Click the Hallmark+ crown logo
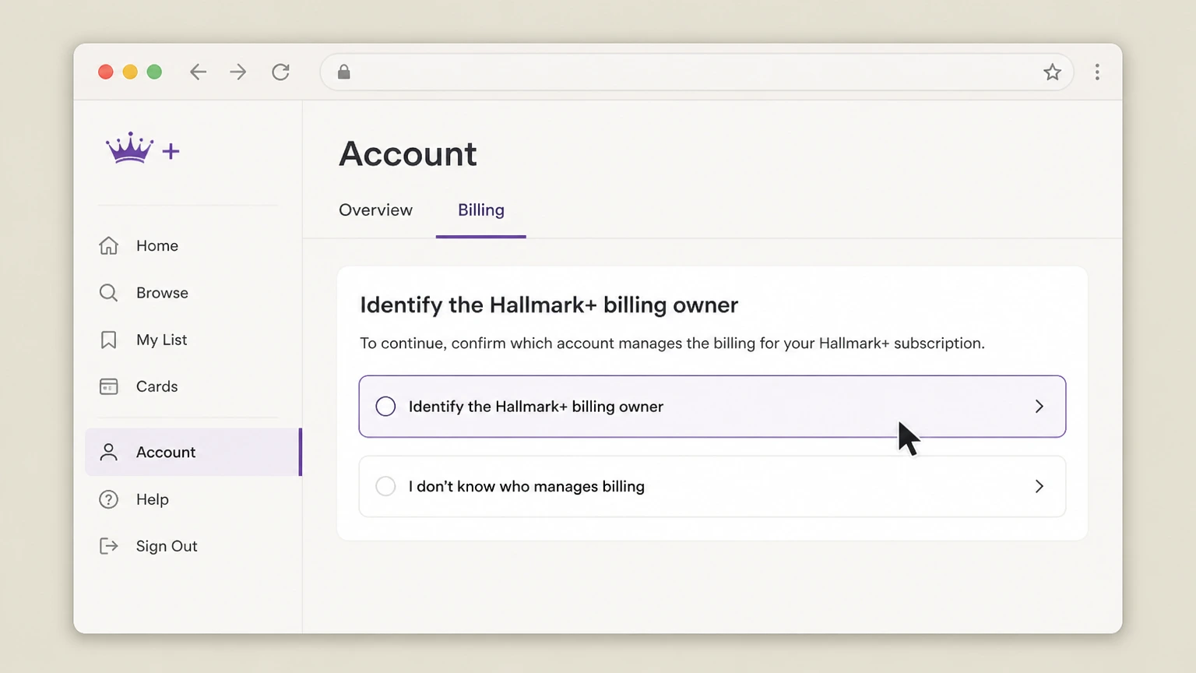The image size is (1196, 673). point(143,148)
